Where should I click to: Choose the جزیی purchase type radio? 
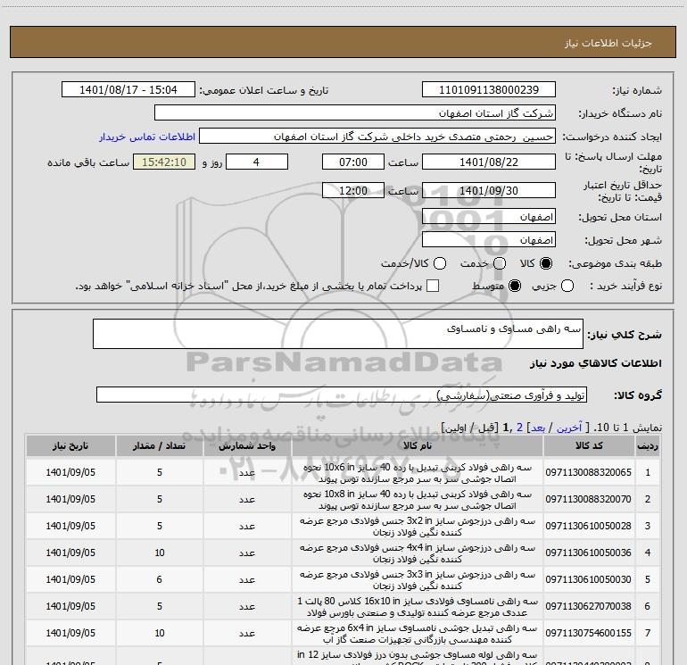567,286
